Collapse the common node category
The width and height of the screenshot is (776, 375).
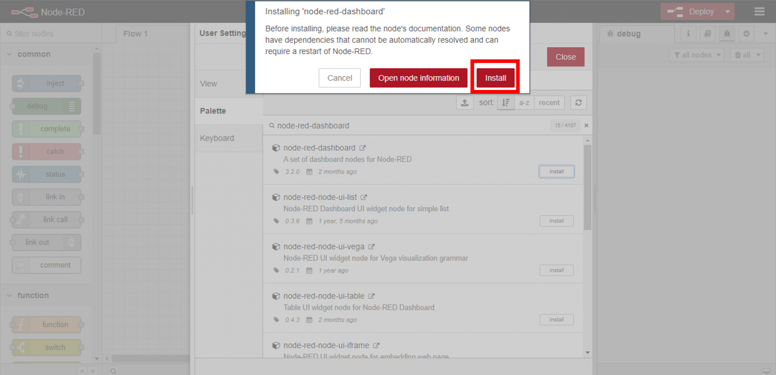(x=10, y=54)
